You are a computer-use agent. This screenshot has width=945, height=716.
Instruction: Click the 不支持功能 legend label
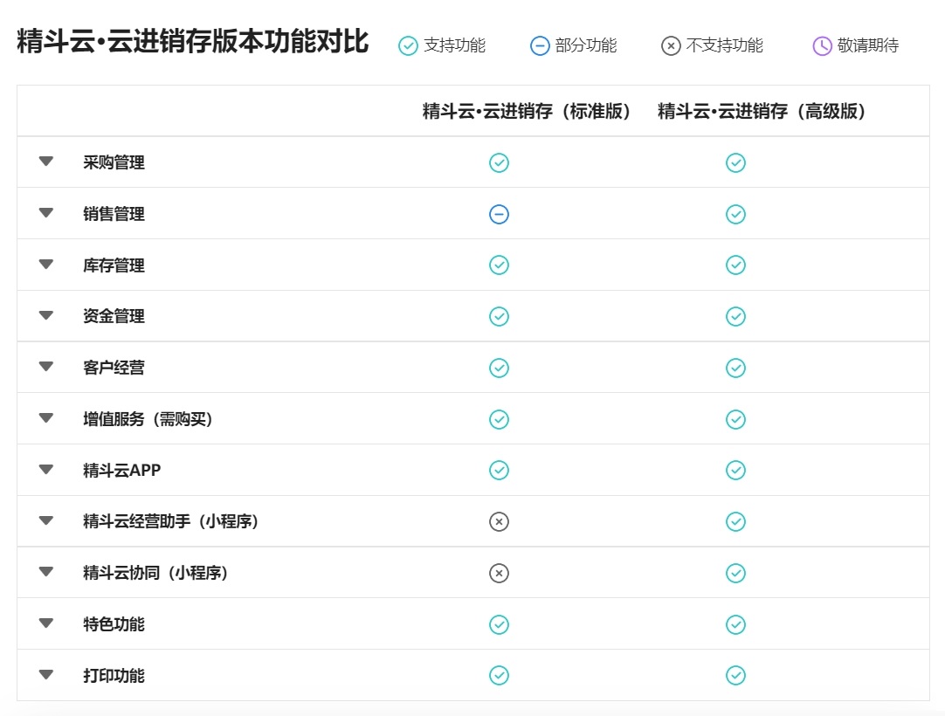coord(724,45)
